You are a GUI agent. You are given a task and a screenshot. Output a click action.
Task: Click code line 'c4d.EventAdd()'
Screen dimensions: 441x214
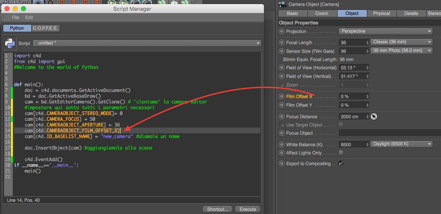[x=44, y=159]
